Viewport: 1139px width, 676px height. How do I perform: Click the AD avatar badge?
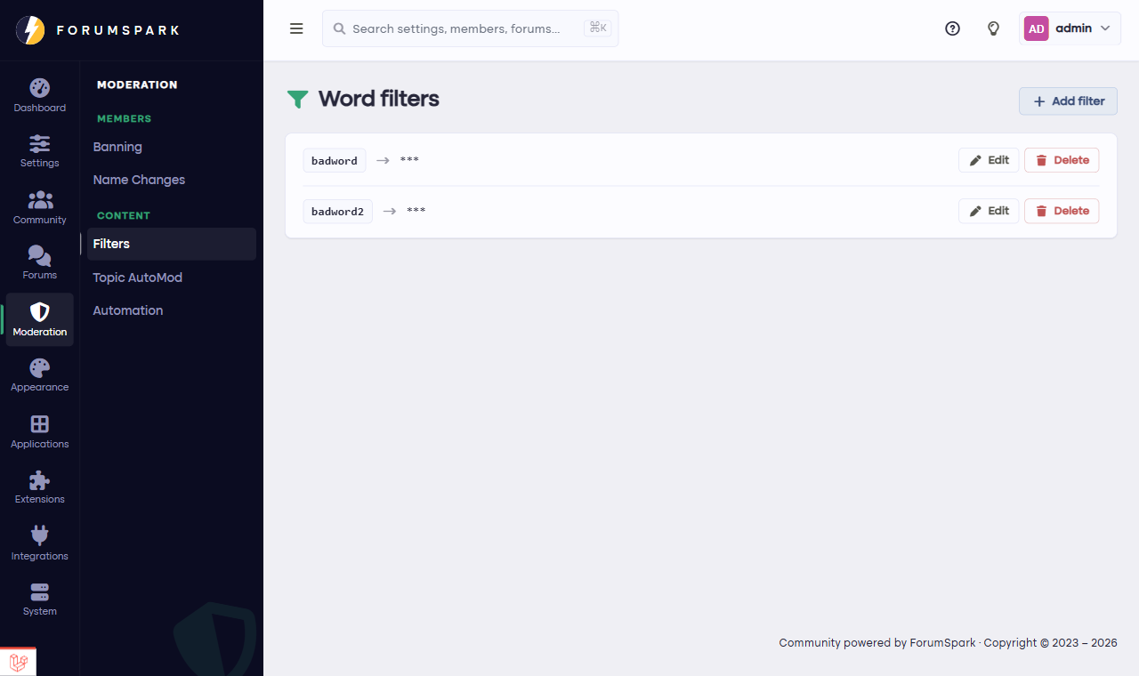click(1037, 28)
